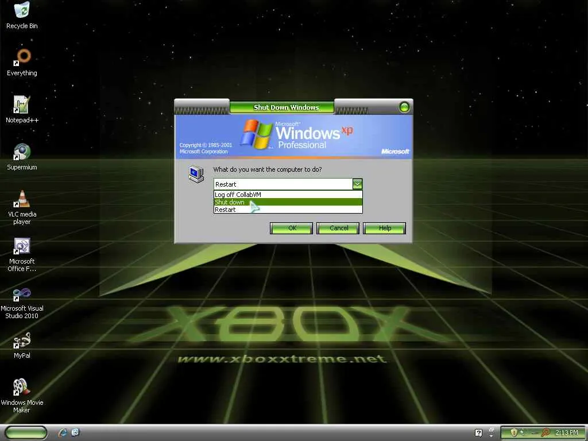Screen dimensions: 588x441
Task: Select Log off CollabVM from the list
Action: click(x=288, y=195)
